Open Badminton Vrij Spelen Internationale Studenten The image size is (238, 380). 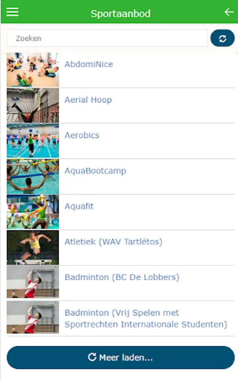(146, 318)
